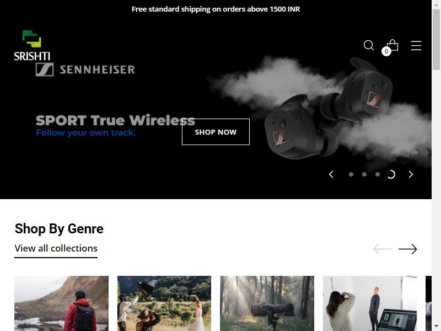The image size is (441, 331).
Task: Open the hiker with backpack genre thumbnail
Action: [61, 303]
